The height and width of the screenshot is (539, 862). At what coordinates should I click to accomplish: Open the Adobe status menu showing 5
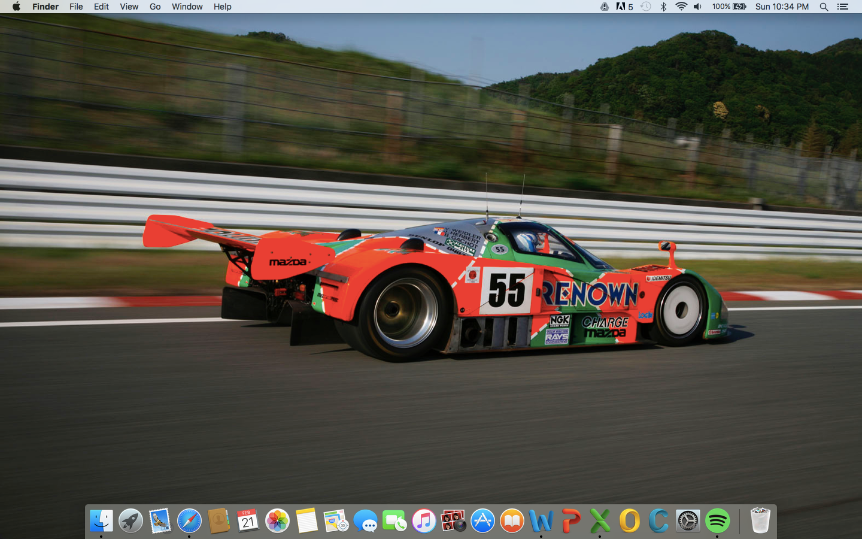pyautogui.click(x=624, y=7)
